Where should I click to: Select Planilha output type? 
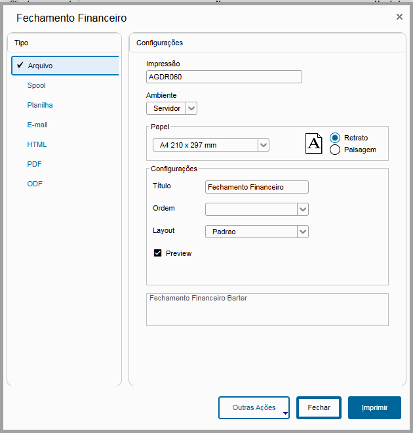click(40, 105)
